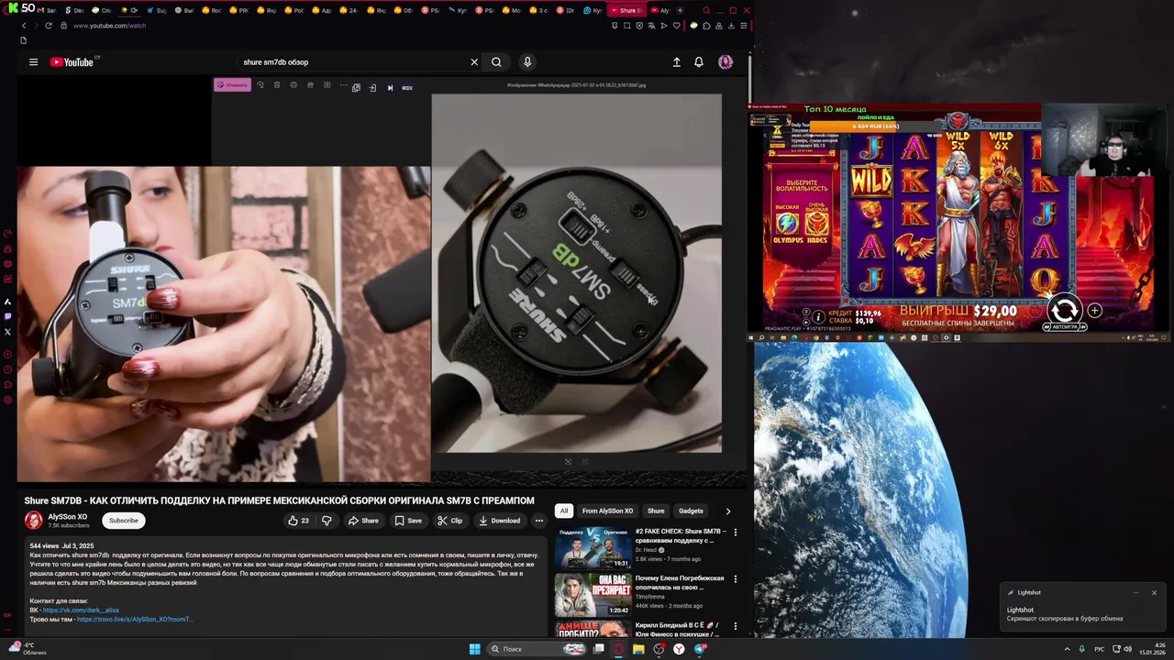
Task: Open the weather widget on the taskbar
Action: 26,649
